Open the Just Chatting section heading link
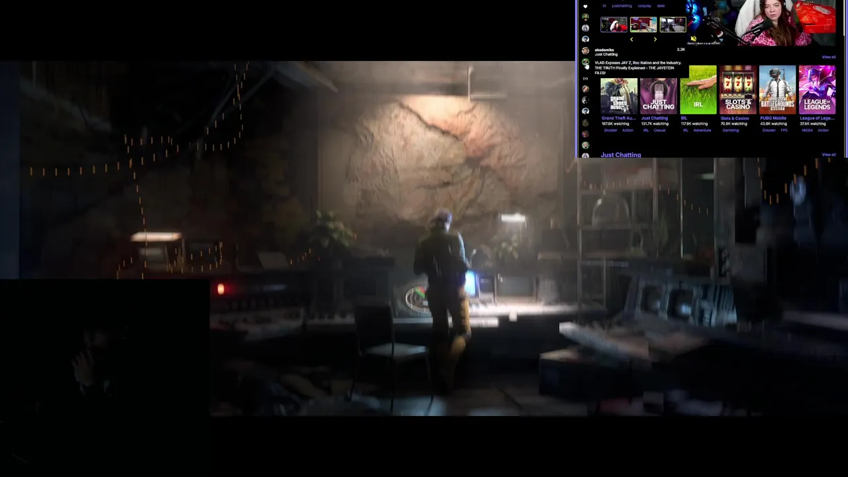This screenshot has width=848, height=477. click(621, 155)
